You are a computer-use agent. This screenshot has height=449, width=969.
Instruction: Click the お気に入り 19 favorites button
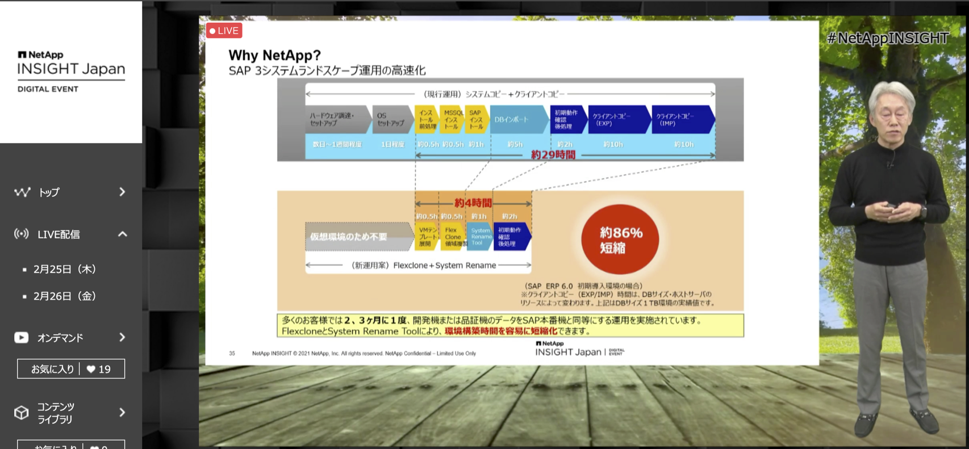coord(71,369)
